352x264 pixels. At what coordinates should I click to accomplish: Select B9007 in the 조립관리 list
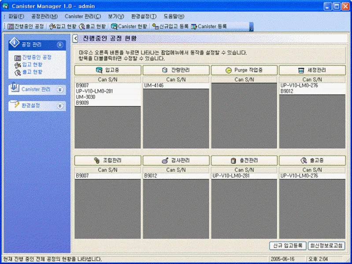click(107, 176)
